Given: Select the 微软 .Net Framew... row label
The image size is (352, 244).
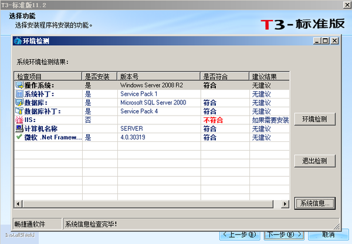Looking at the screenshot, I should (53, 137).
